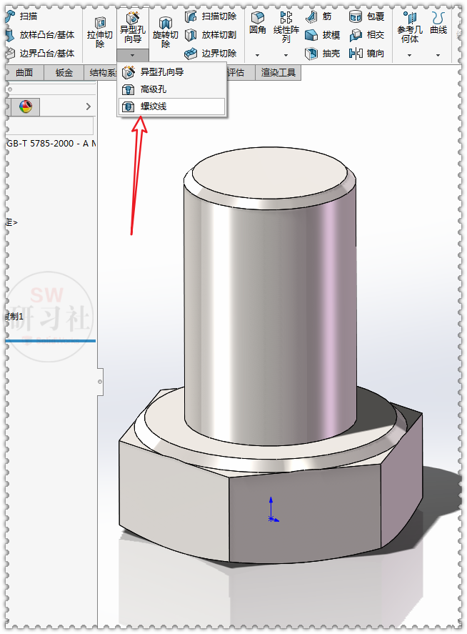Select the Intersect (相交) tool
Screen dimensions: 467x634
pyautogui.click(x=366, y=35)
